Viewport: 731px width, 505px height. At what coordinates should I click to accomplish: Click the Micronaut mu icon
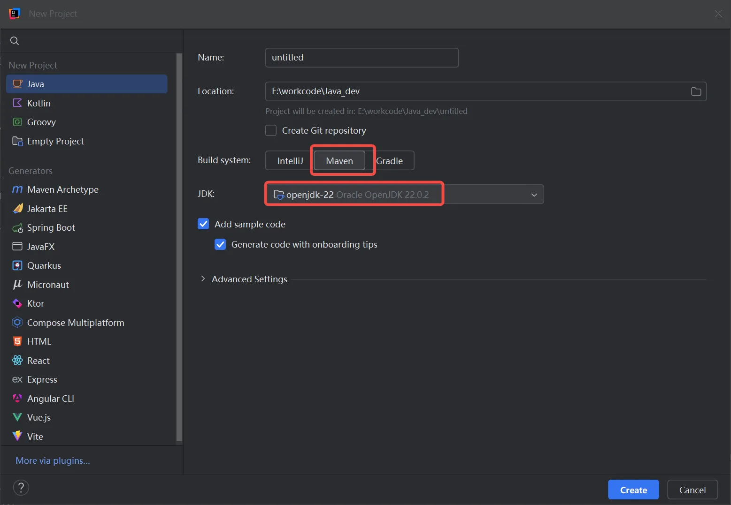coord(17,285)
